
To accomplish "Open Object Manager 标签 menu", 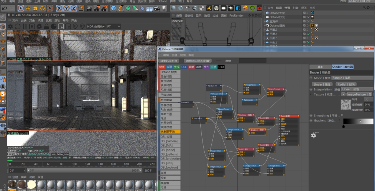I will (x=304, y=8).
